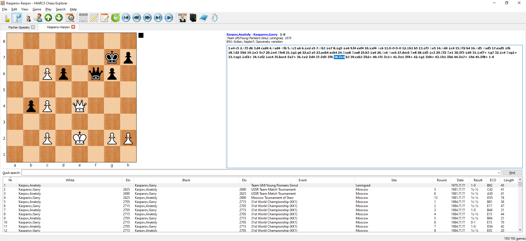Click the Find button
Image resolution: width=526 pixels, height=241 pixels.
point(512,173)
